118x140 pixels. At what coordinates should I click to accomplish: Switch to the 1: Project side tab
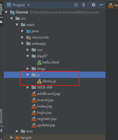[x=1, y=11]
